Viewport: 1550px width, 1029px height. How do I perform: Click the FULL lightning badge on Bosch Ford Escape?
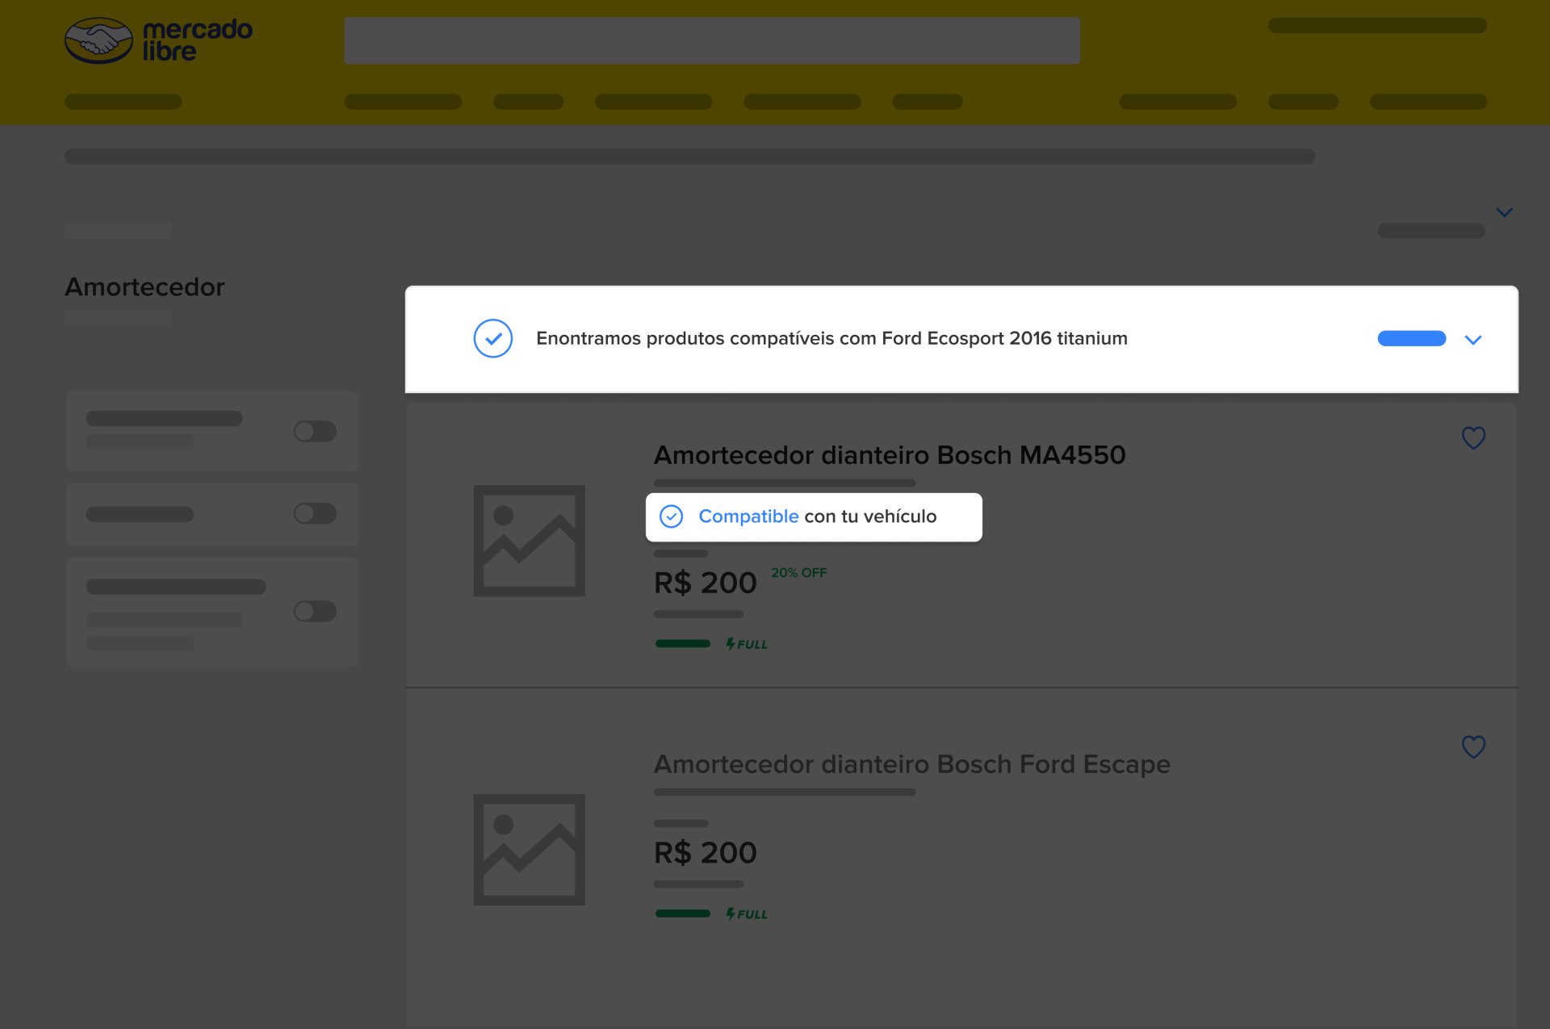click(x=747, y=914)
